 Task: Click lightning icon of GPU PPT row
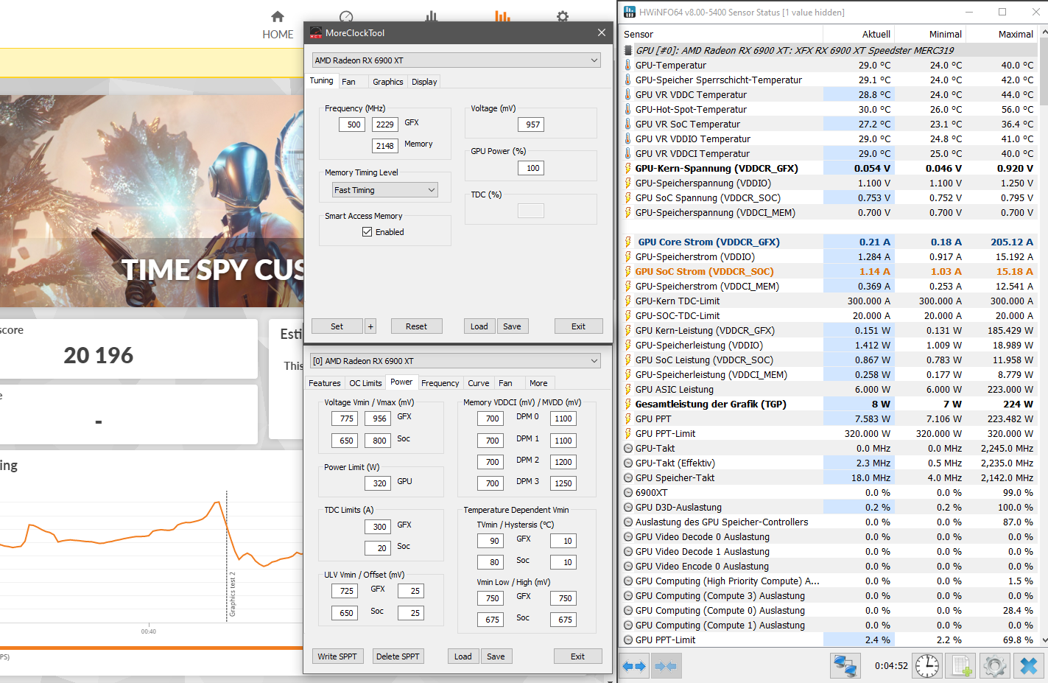coord(628,418)
